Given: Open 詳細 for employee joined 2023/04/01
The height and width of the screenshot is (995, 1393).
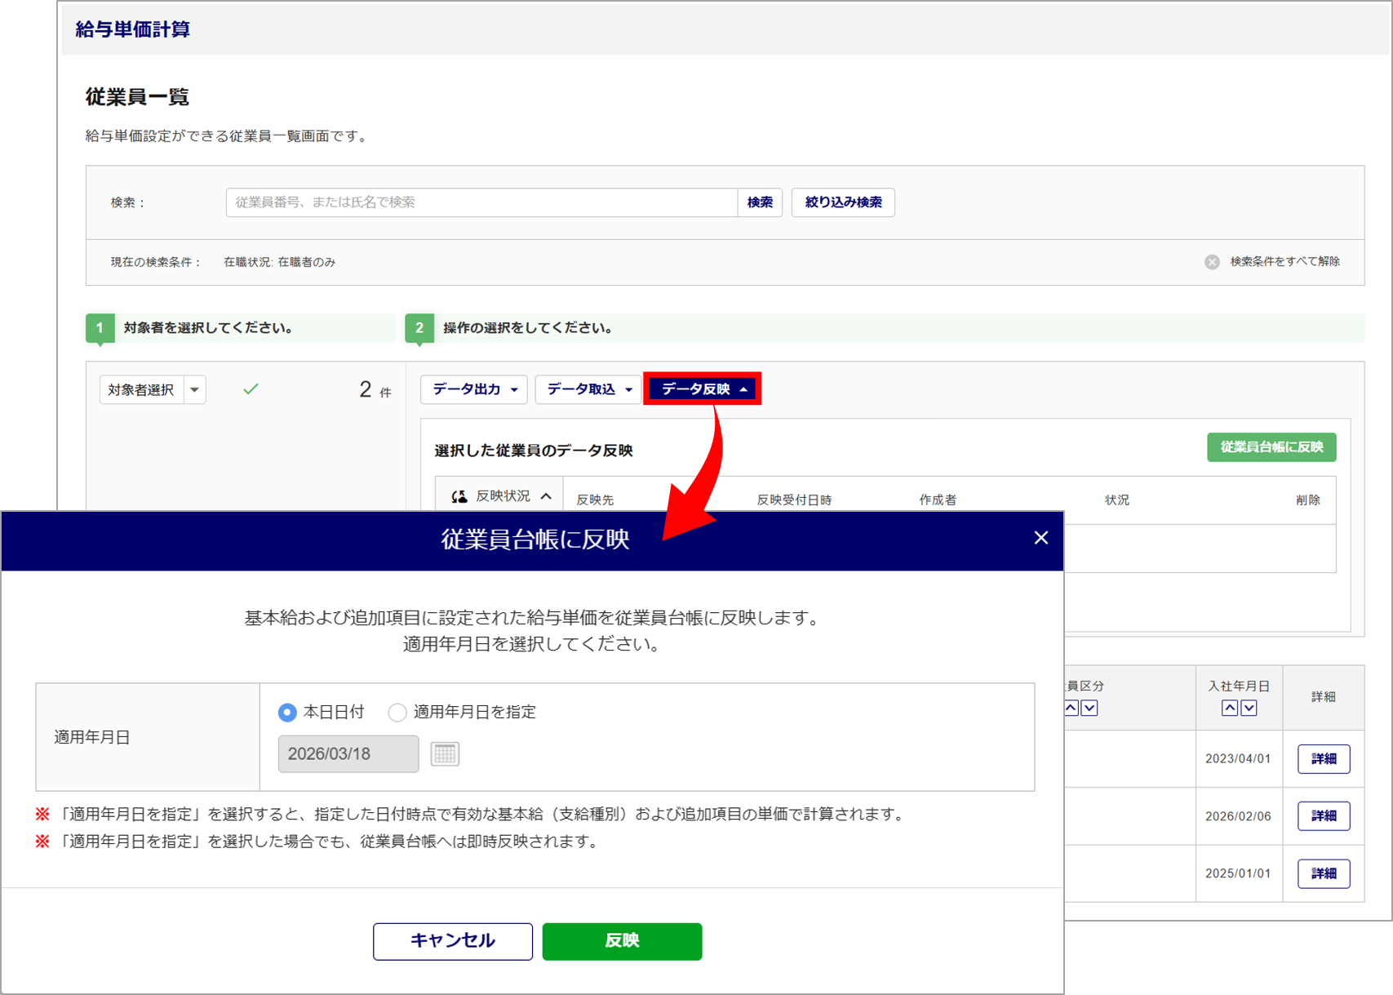Looking at the screenshot, I should 1323,759.
